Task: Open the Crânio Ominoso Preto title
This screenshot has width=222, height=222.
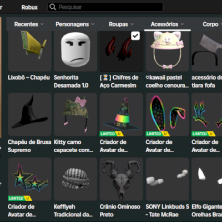Action: pos(120,210)
